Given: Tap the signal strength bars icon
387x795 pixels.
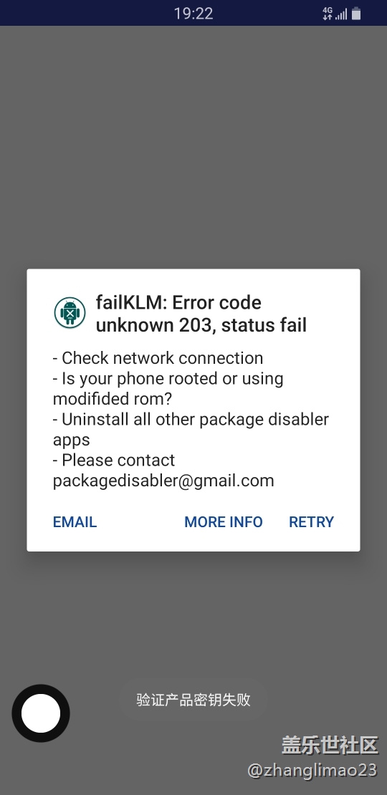Looking at the screenshot, I should pyautogui.click(x=341, y=14).
